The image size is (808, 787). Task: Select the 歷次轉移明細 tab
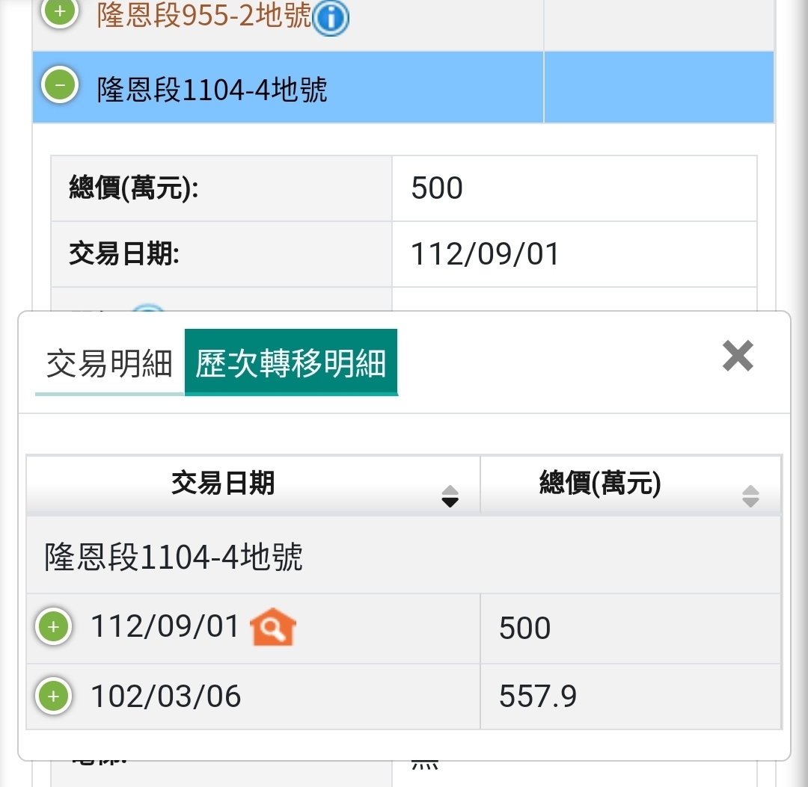pos(291,364)
